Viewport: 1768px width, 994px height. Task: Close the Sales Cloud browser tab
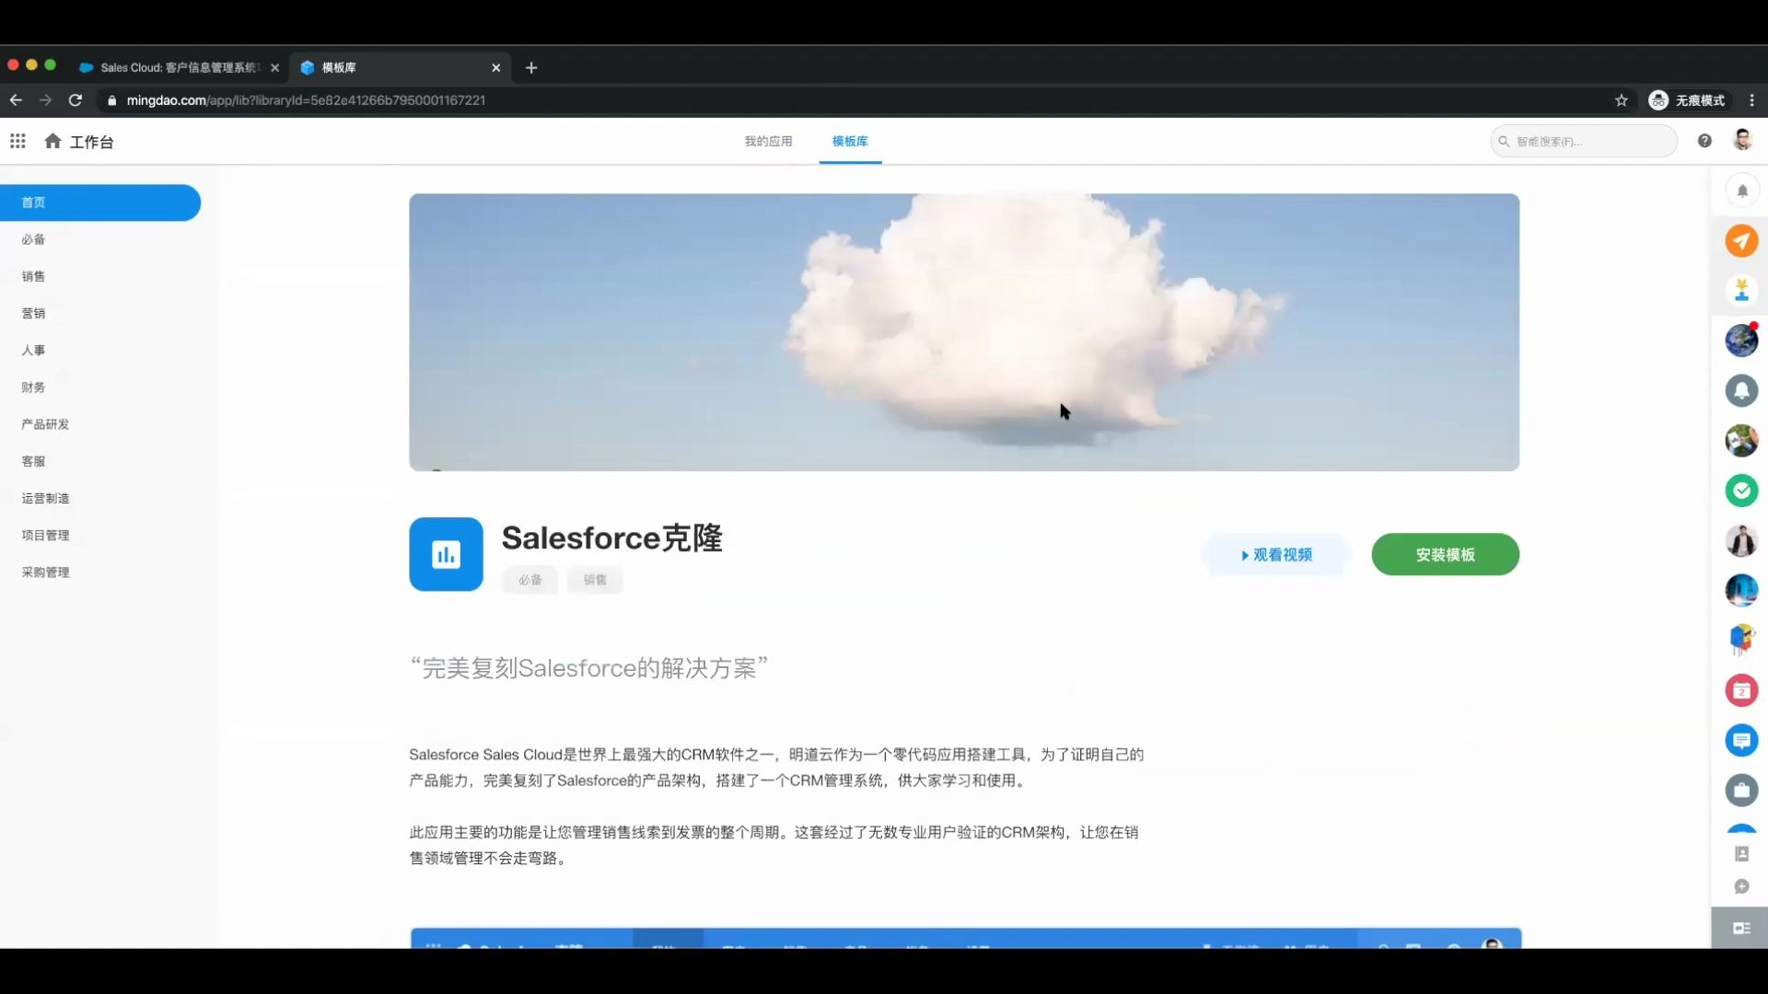click(x=274, y=67)
